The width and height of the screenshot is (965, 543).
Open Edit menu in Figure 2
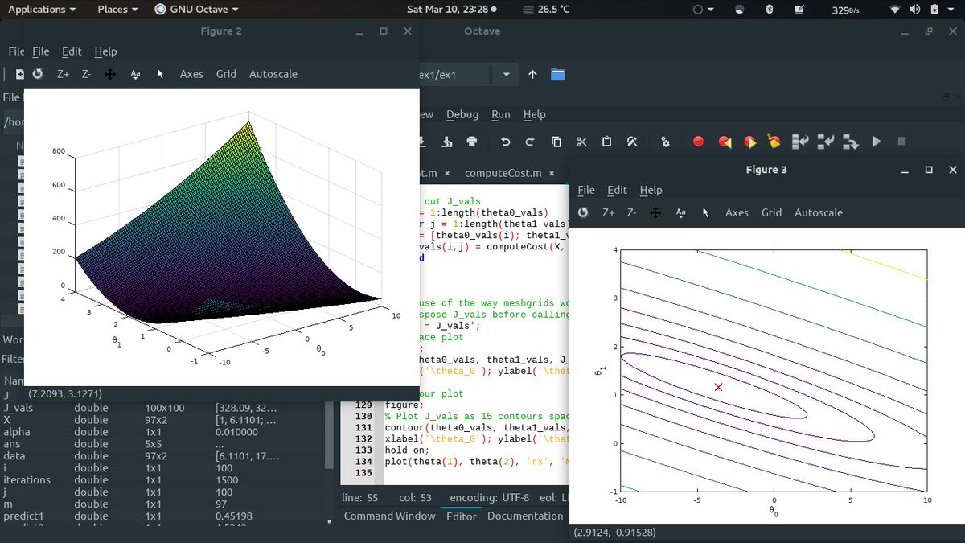72,51
